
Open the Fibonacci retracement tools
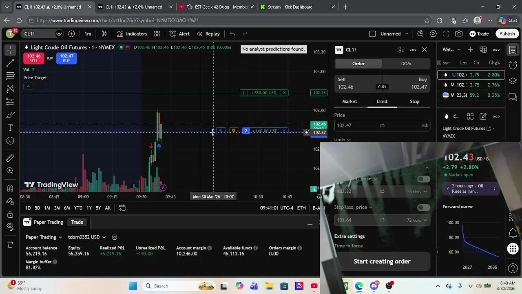[x=11, y=76]
